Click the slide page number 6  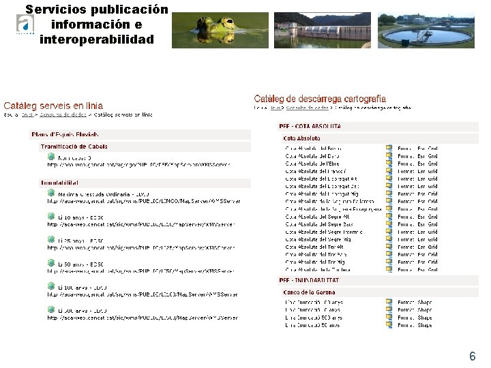tap(472, 356)
